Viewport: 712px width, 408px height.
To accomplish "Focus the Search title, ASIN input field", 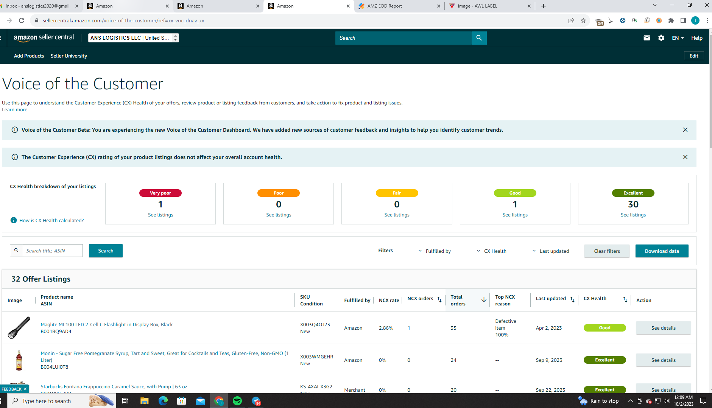I will click(x=53, y=251).
